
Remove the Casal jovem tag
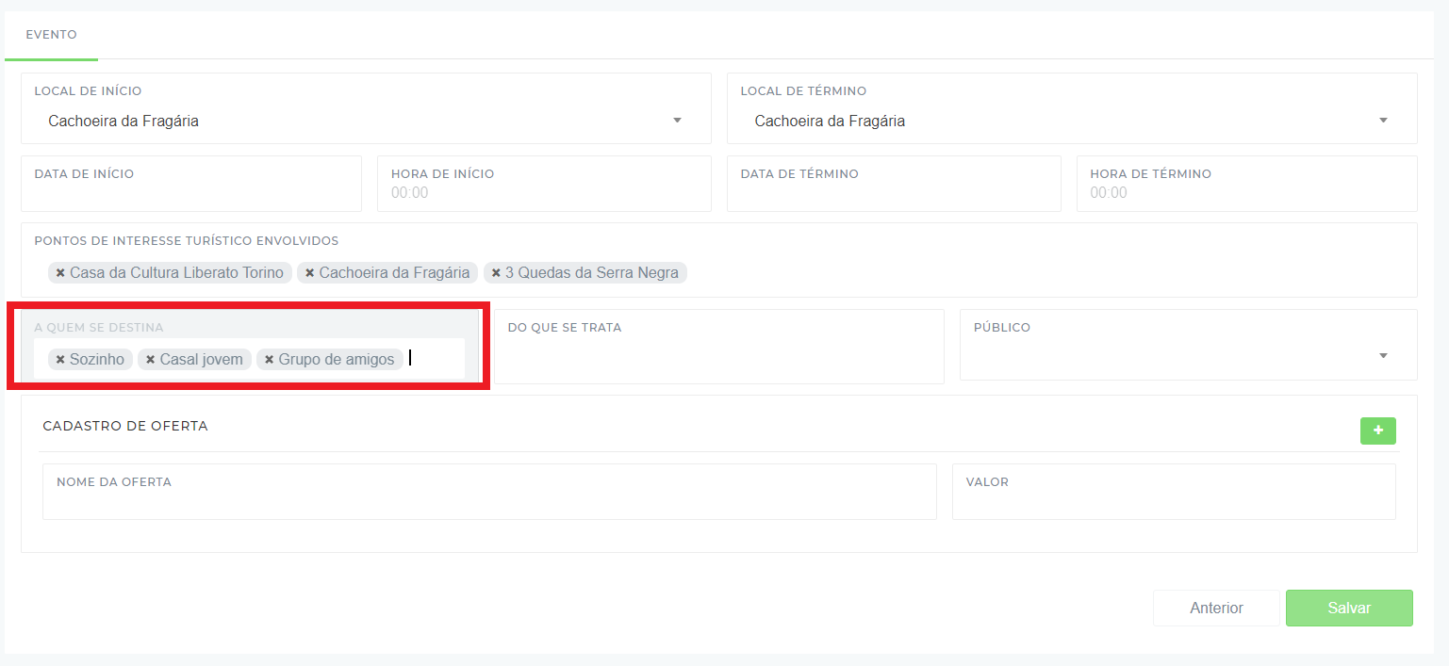coord(150,360)
